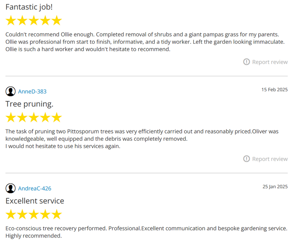This screenshot has width=308, height=242.
Task: Select Report review text below Pittosporum review
Action: click(x=270, y=159)
